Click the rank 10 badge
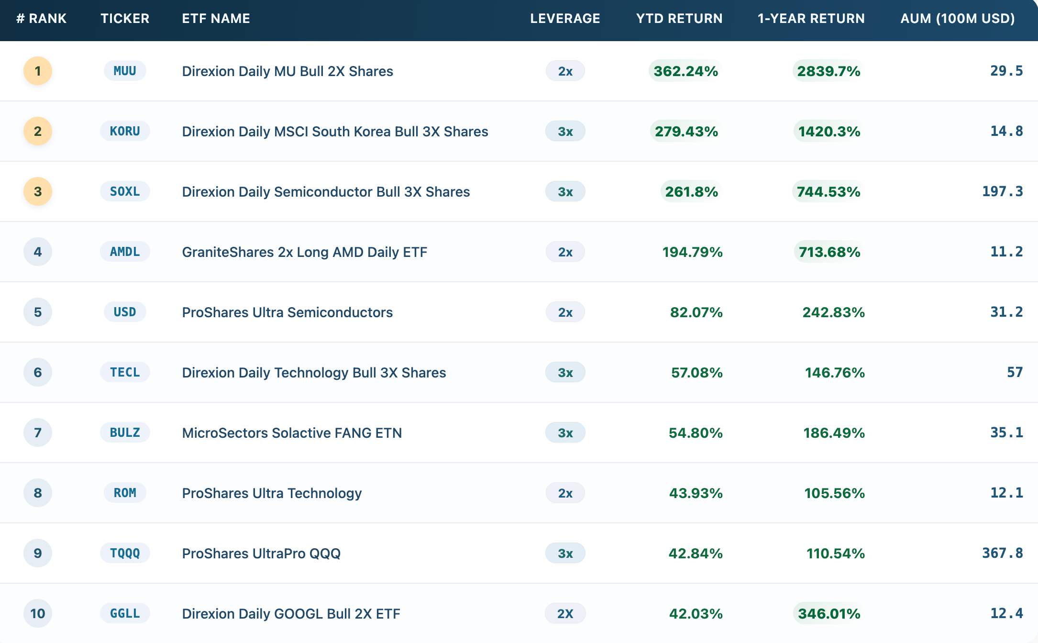 pyautogui.click(x=38, y=613)
